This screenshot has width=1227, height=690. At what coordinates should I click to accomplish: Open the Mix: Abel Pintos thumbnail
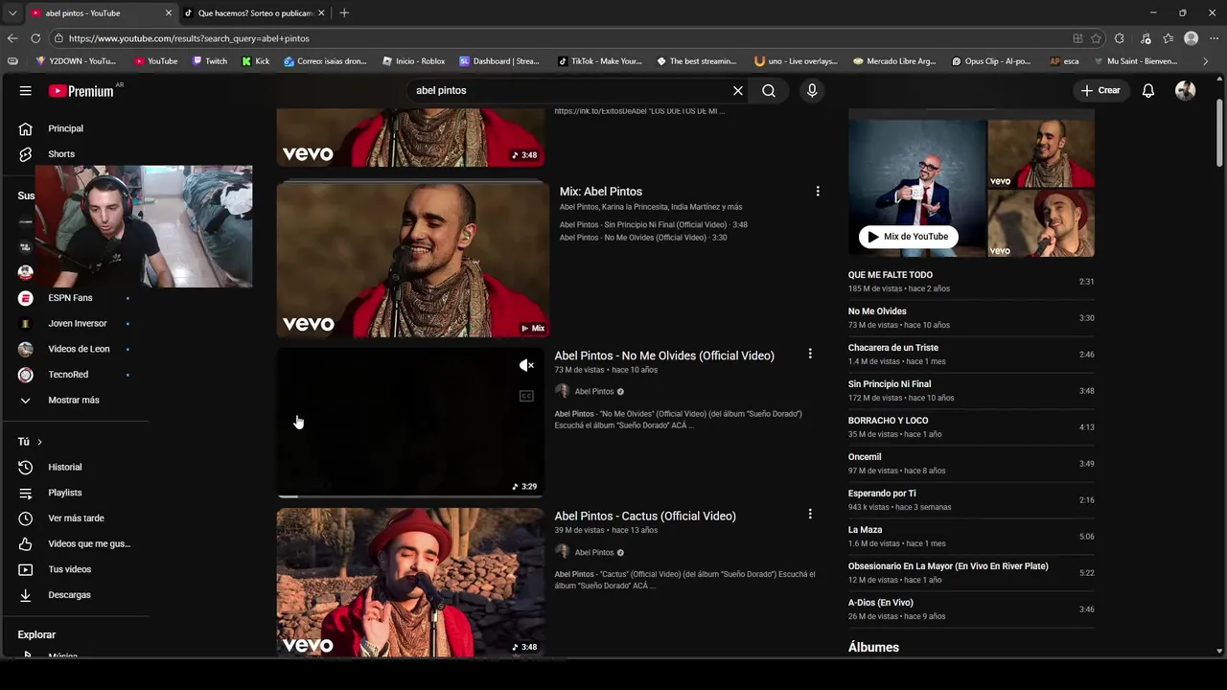[x=412, y=259]
